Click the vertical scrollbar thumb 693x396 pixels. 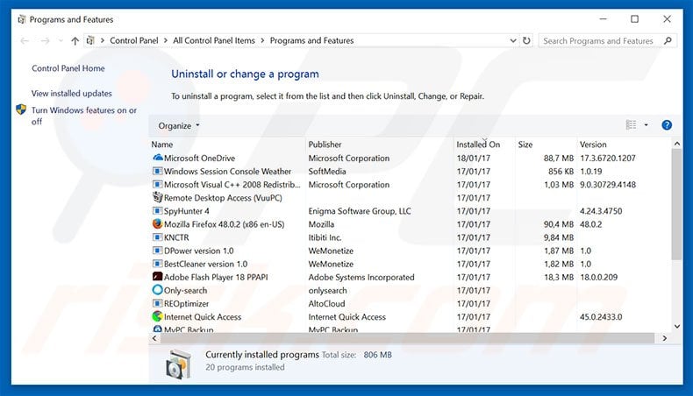click(676, 204)
